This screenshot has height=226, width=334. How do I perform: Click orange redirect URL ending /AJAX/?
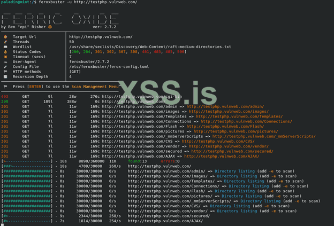tap(222, 156)
